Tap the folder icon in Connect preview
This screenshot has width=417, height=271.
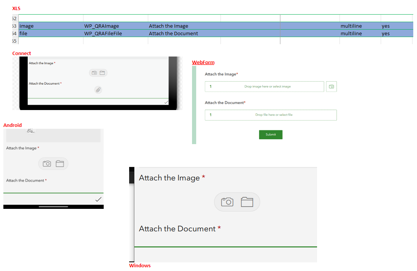[x=102, y=73]
